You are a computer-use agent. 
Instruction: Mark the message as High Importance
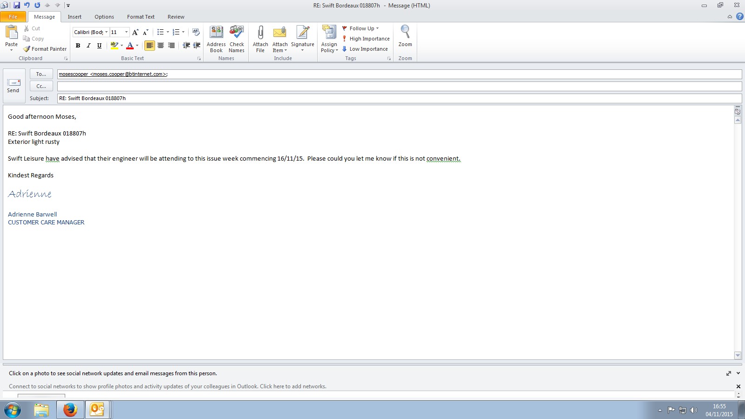[x=366, y=39]
